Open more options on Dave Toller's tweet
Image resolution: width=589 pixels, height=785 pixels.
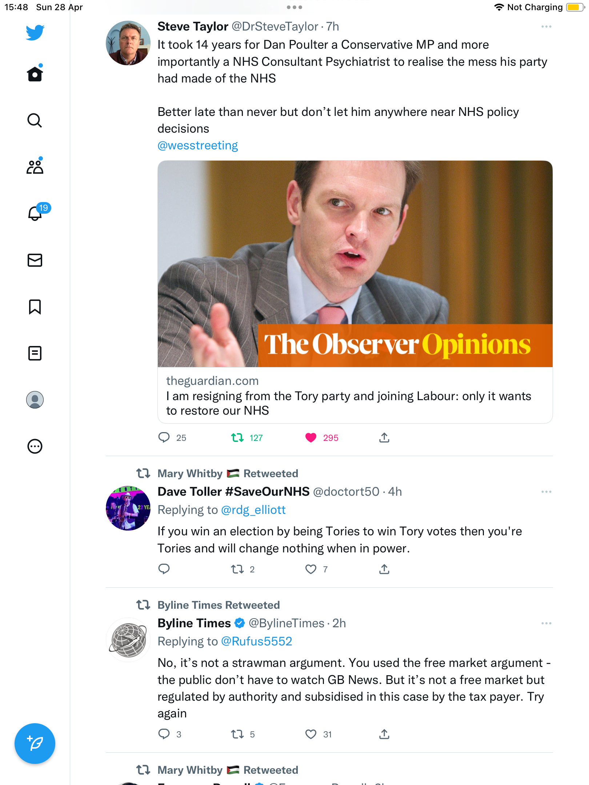[x=546, y=492]
